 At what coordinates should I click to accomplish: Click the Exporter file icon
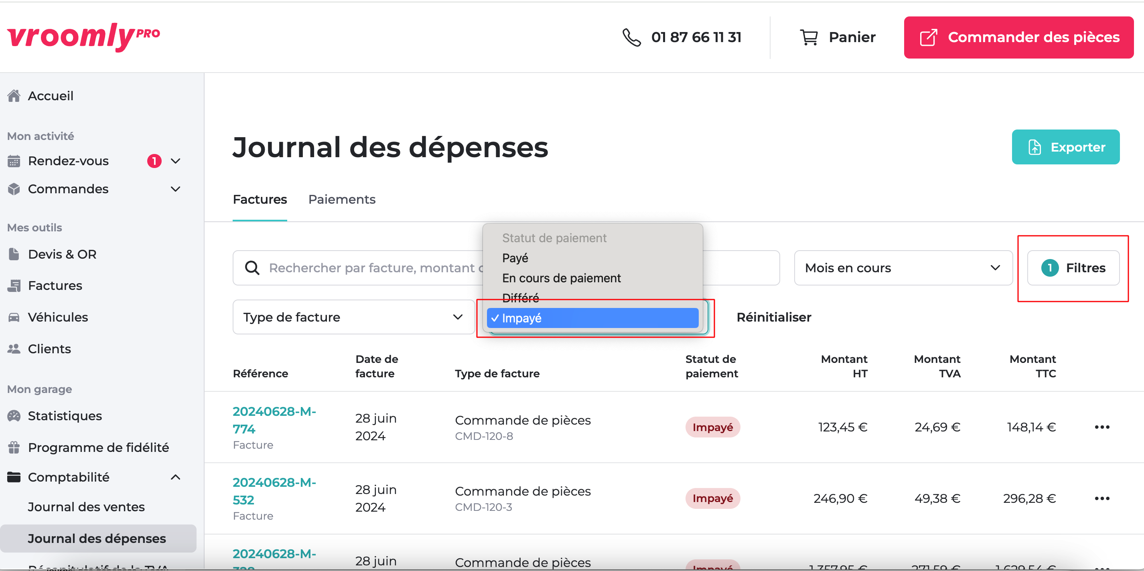click(x=1034, y=147)
